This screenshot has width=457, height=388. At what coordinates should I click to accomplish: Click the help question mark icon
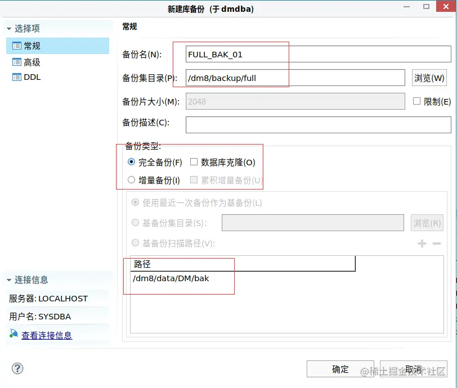click(17, 368)
